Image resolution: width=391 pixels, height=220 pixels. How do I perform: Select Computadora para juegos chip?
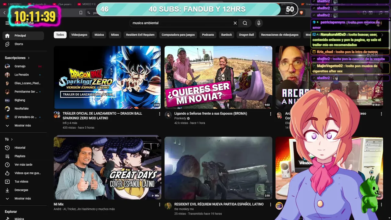coord(178,35)
